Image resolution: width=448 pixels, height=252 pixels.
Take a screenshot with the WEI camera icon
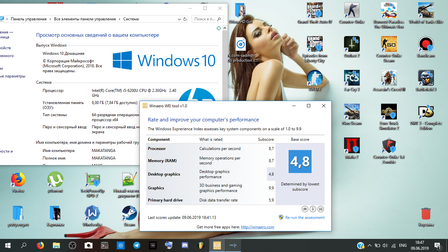[305, 209]
